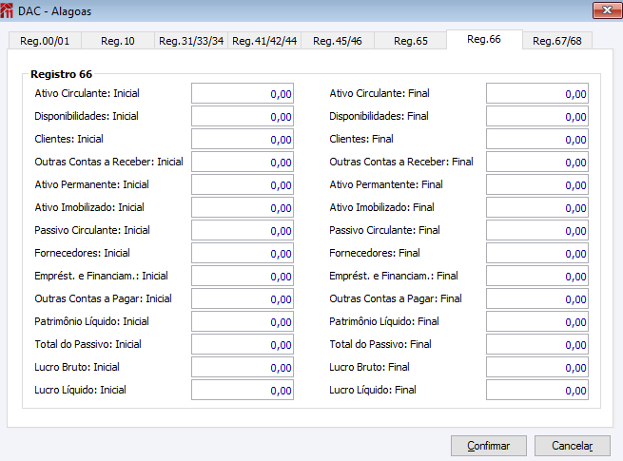Screen dimensions: 623x461
Task: Select the Lucro Líquido: Final input
Action: (x=537, y=391)
